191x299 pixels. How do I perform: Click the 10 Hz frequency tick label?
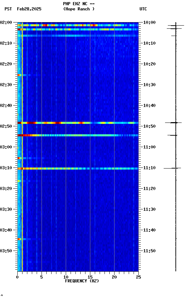[66, 277]
